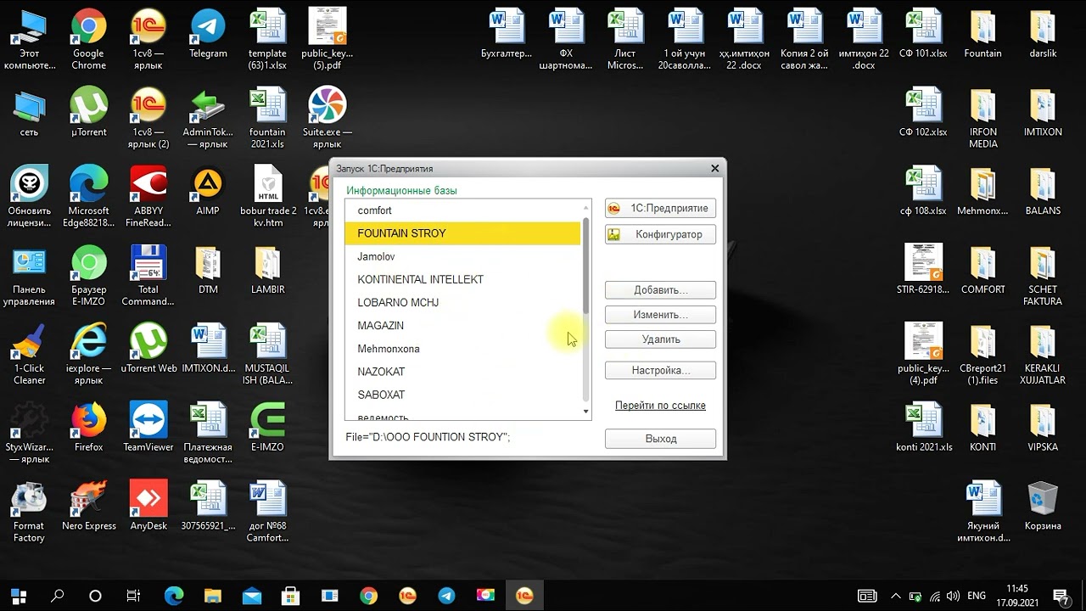This screenshot has width=1086, height=611.
Task: Select the Этот компьютер desktop icon
Action: (x=29, y=40)
